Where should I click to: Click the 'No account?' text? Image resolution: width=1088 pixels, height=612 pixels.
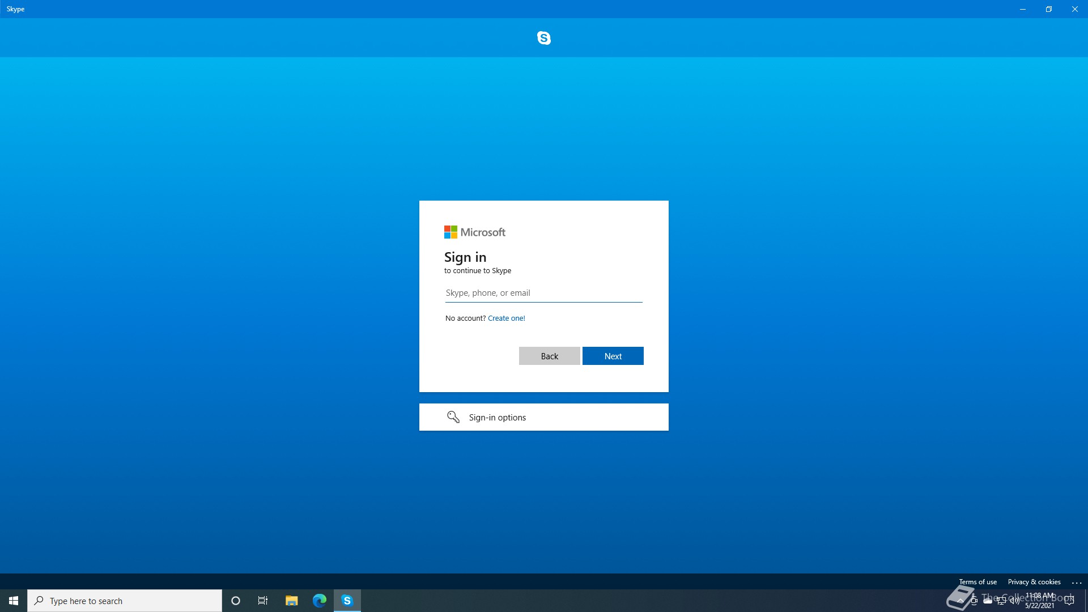(x=465, y=318)
